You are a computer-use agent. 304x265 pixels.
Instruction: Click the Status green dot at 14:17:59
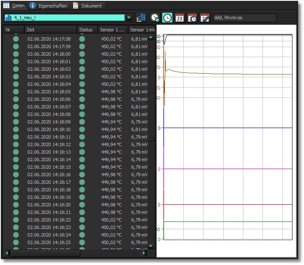82,46
